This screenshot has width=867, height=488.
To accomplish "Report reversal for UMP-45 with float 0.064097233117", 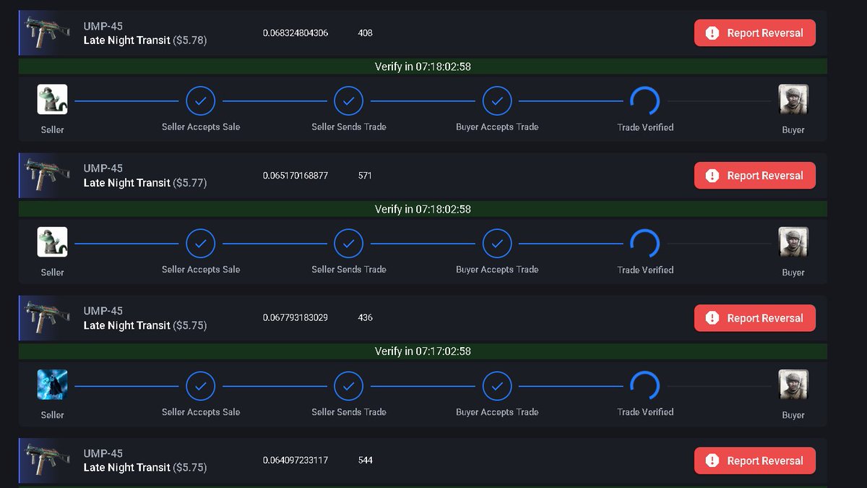I will coord(755,461).
